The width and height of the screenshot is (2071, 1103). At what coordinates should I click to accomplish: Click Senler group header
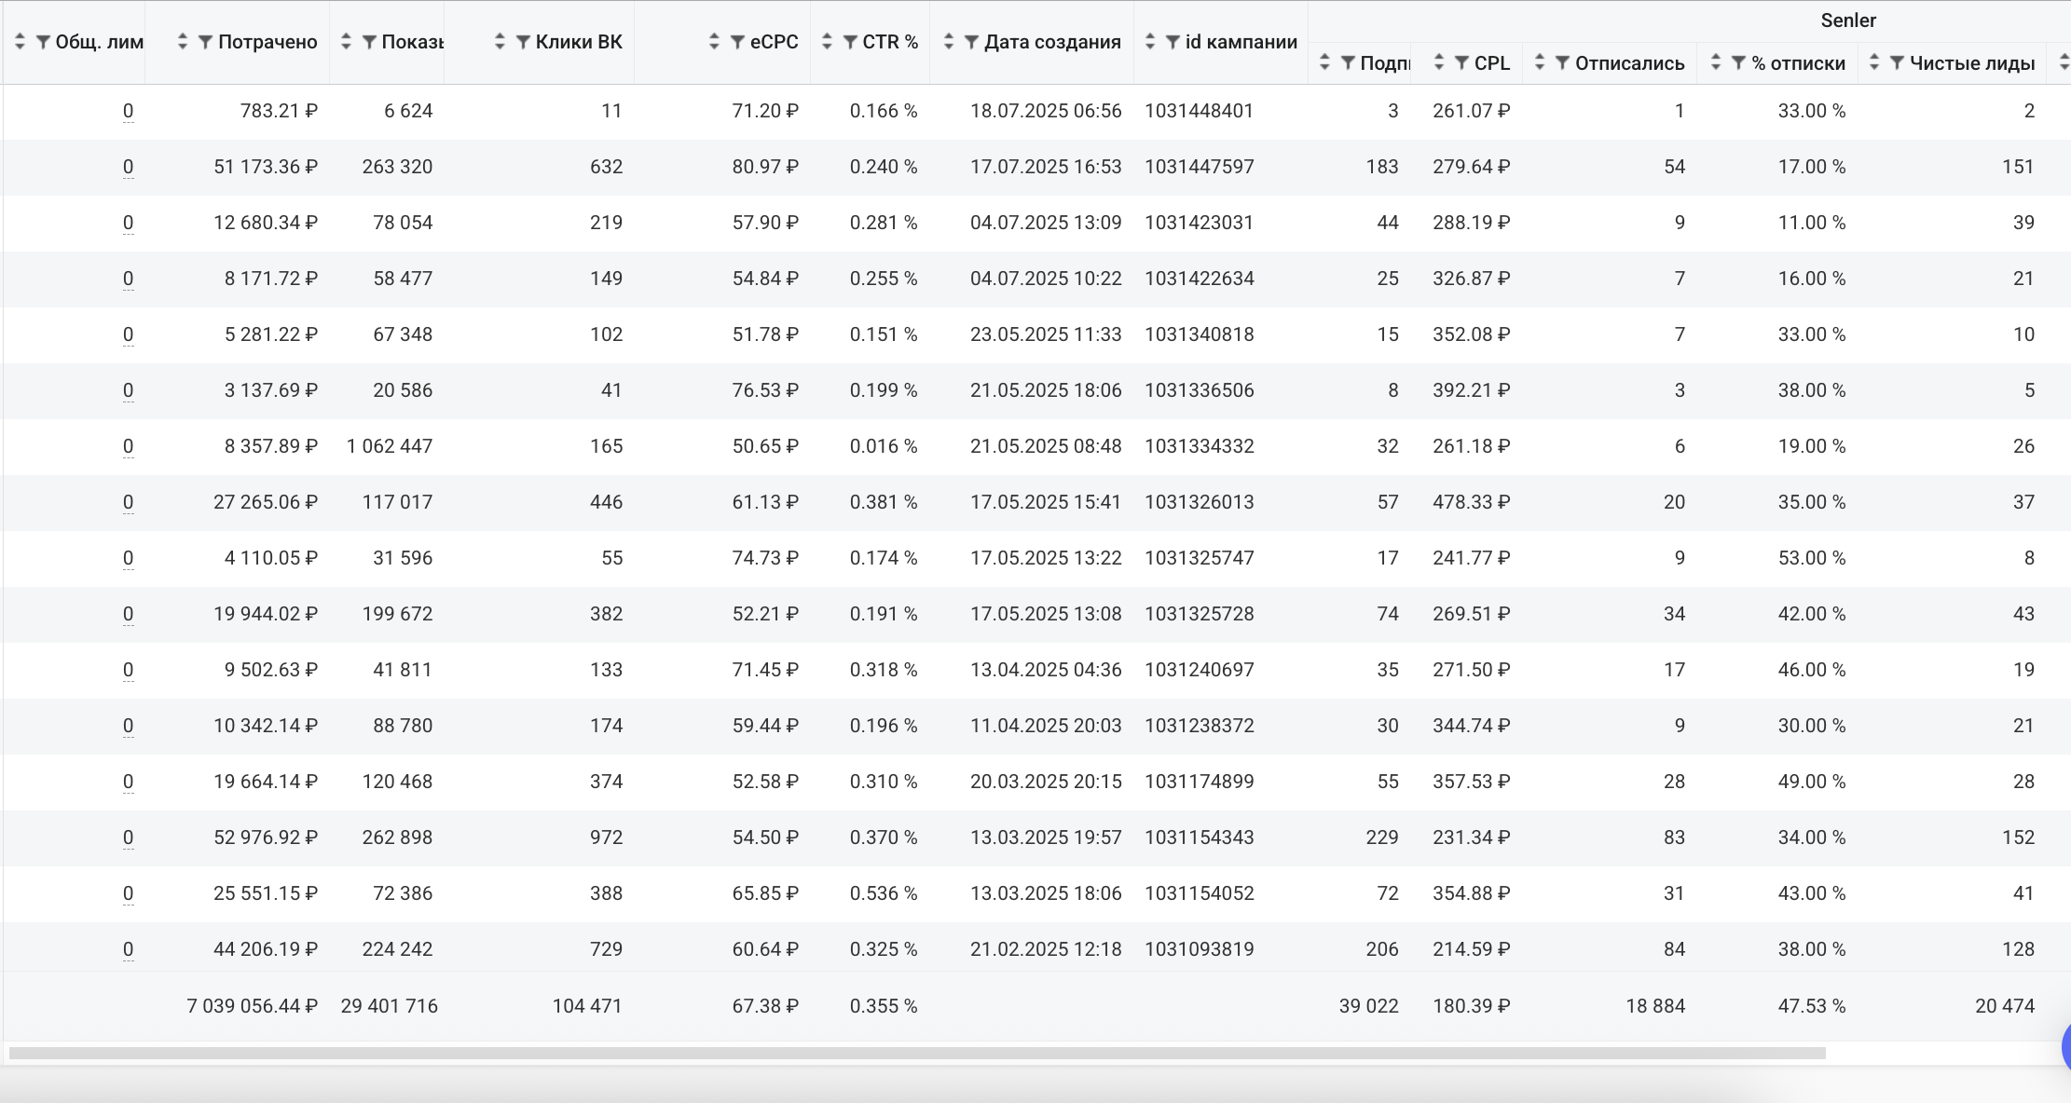[x=1847, y=20]
